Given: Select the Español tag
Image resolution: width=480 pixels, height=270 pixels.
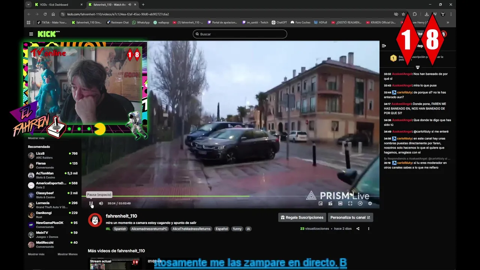Looking at the screenshot, I should 222,229.
